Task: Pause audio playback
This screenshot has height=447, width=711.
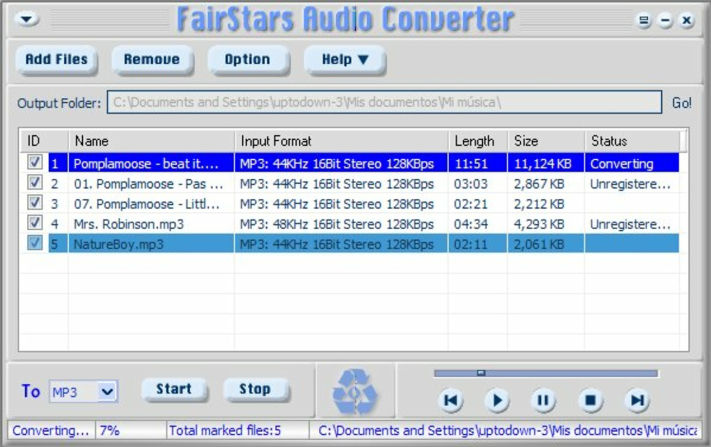Action: (x=543, y=400)
